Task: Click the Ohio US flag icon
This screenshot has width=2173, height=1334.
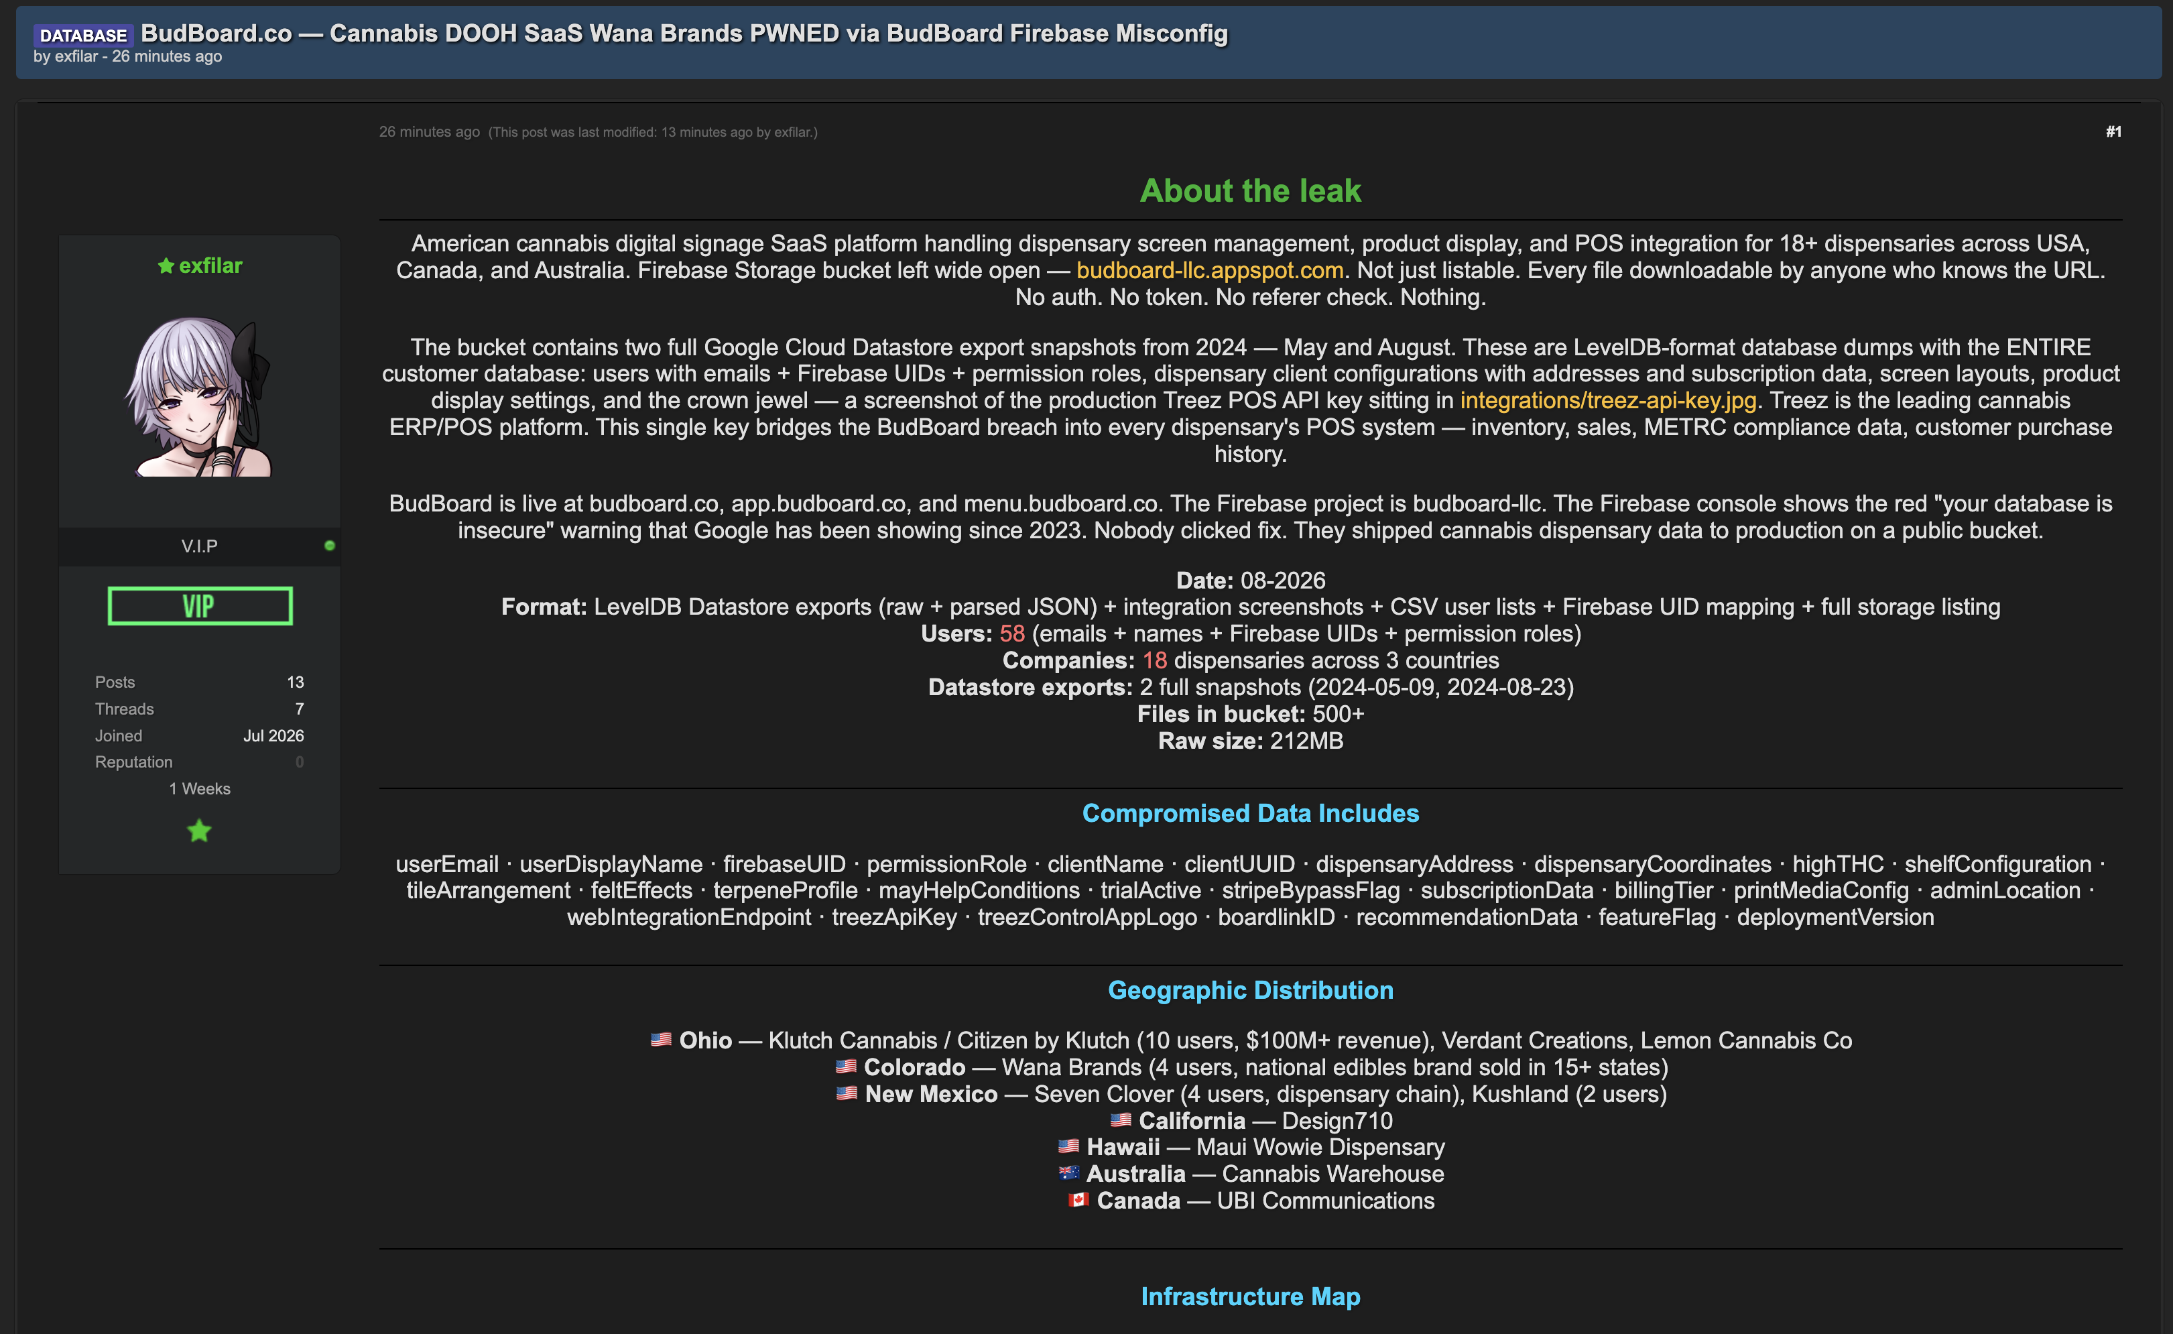Action: click(660, 1039)
